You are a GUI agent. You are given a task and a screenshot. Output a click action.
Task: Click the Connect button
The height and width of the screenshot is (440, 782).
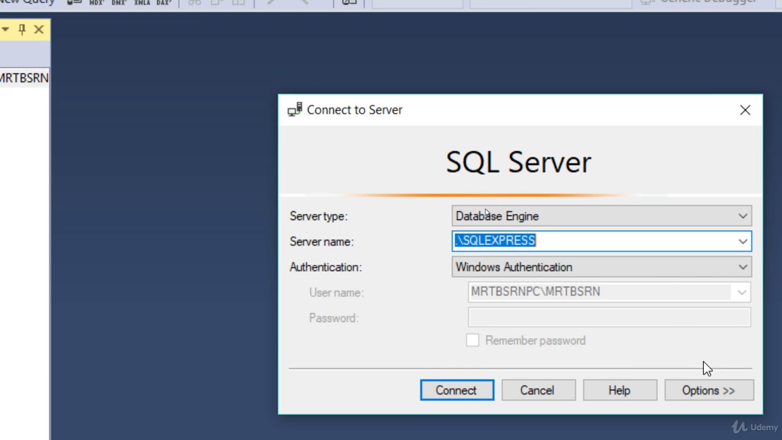457,391
